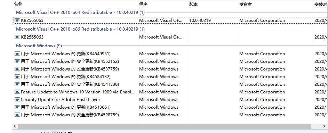The height and width of the screenshot is (133, 328).
Task: Click Microsoft Corporation publisher in KB4513661 row
Action: click(262, 107)
